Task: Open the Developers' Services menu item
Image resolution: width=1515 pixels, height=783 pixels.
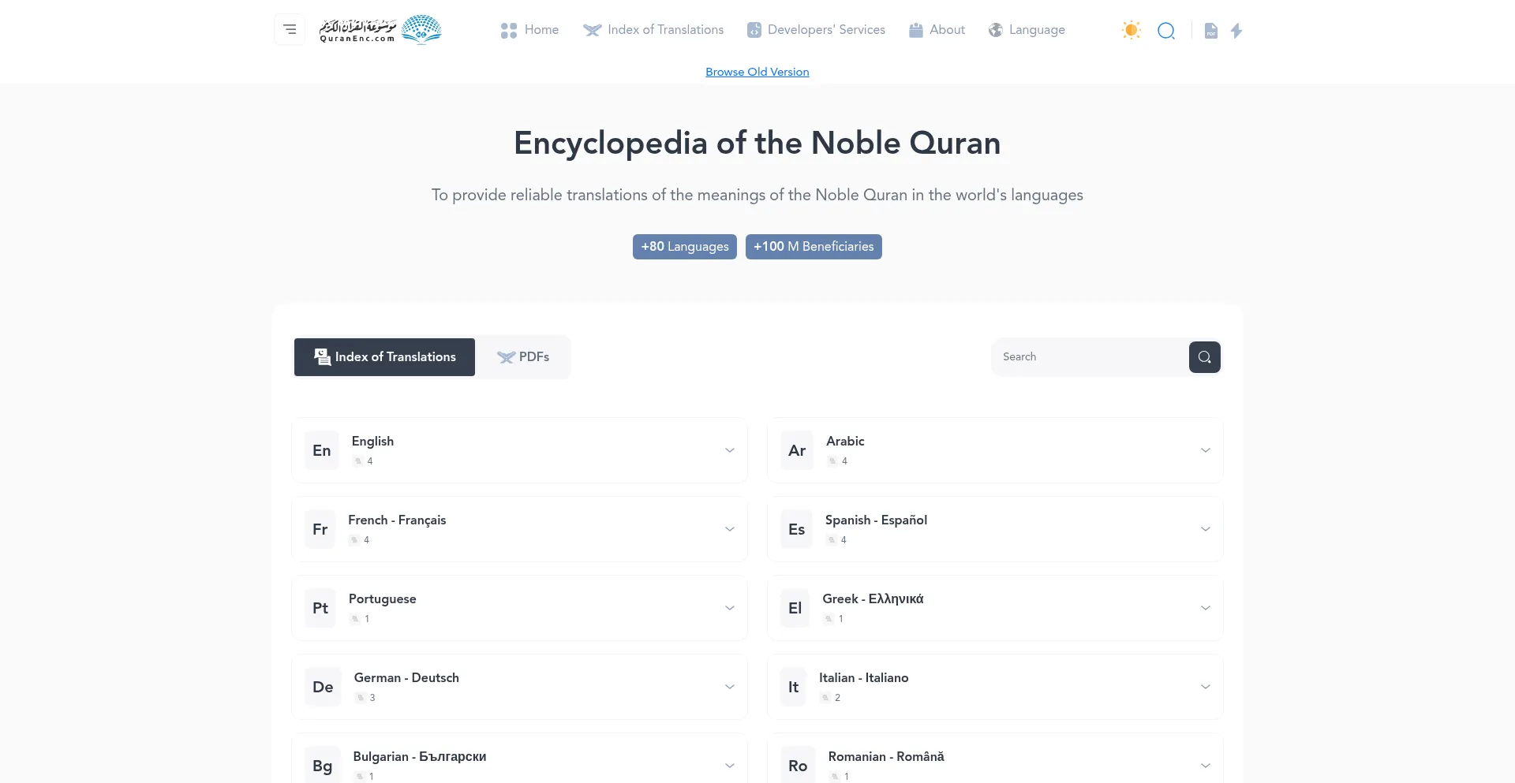Action: pos(816,30)
